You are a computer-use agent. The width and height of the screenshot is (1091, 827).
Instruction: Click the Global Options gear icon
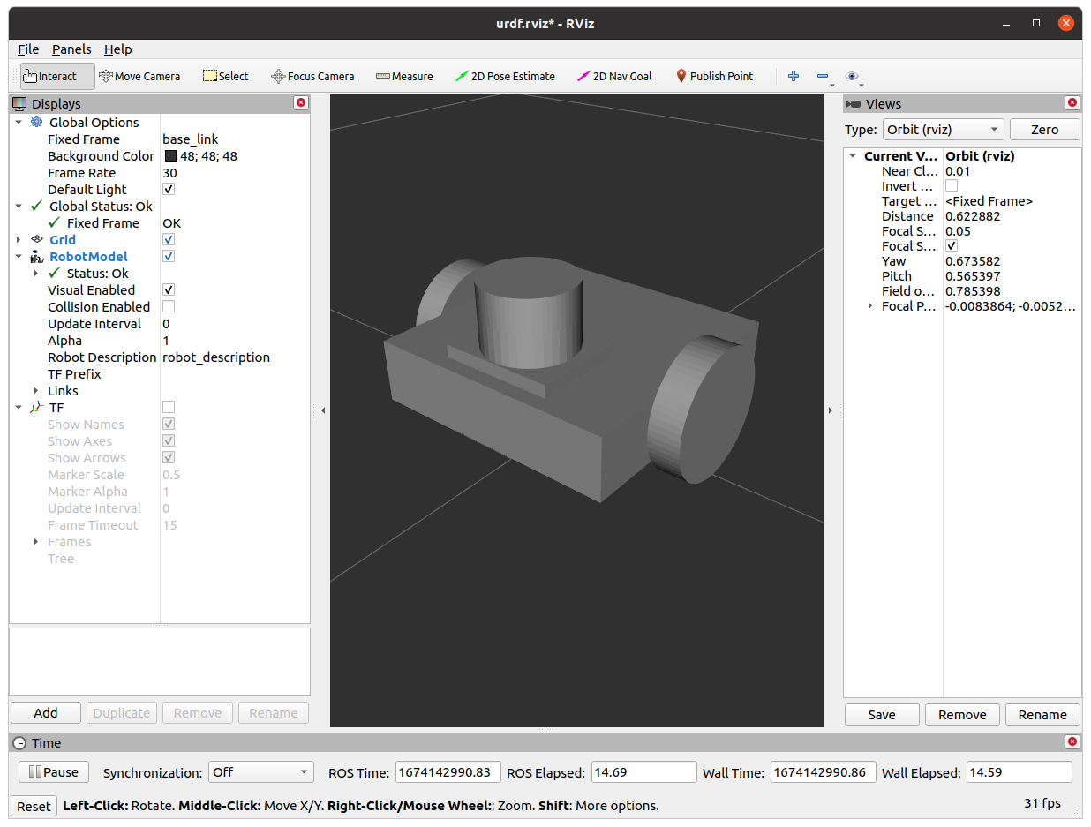tap(36, 122)
